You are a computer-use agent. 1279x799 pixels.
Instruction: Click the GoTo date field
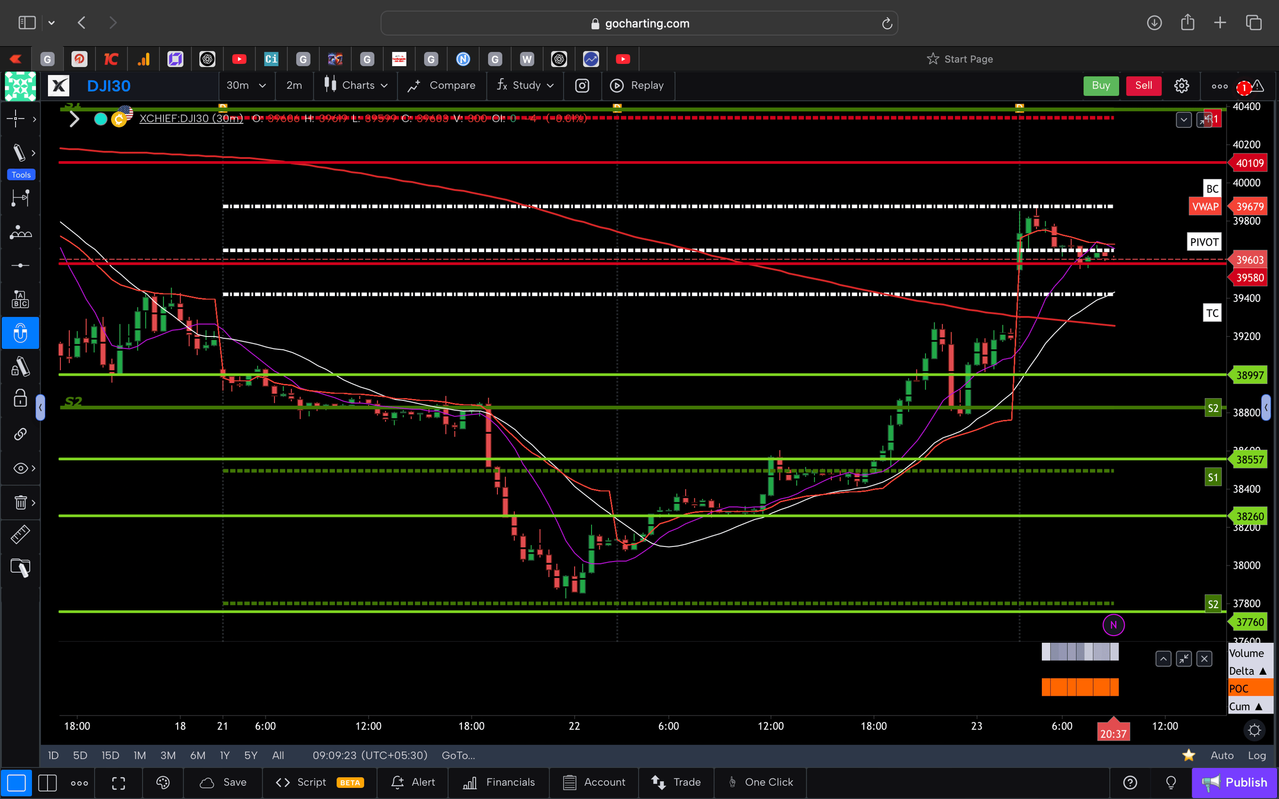458,755
